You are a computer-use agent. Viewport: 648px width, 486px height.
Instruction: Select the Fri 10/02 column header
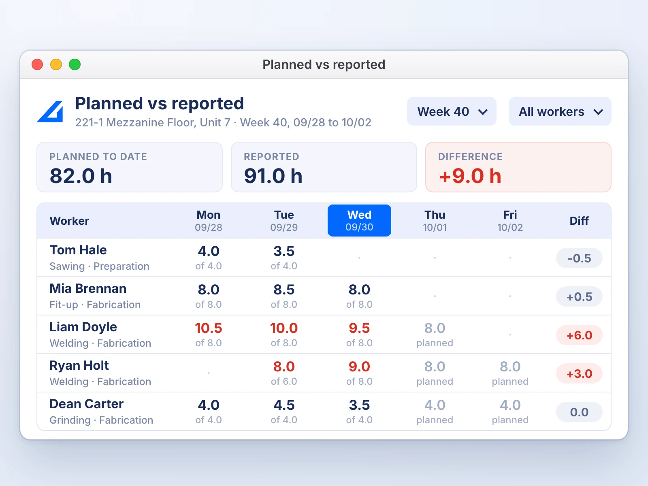coord(510,220)
